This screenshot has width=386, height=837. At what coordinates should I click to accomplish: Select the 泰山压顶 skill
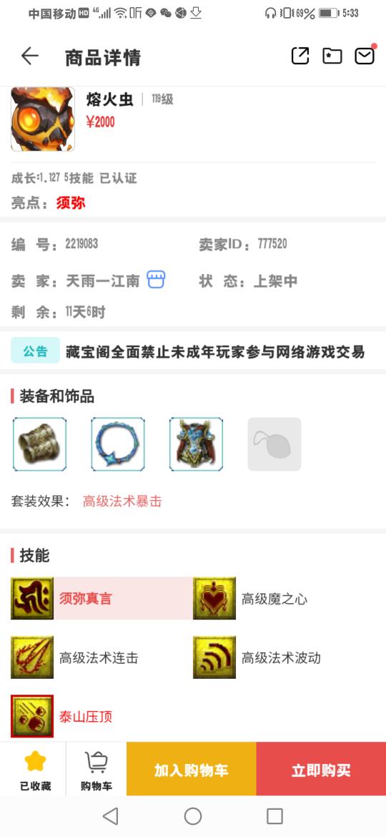click(62, 716)
